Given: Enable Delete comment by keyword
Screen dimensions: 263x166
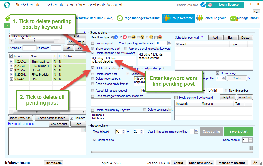Looking at the screenshot, I should click(92, 110).
